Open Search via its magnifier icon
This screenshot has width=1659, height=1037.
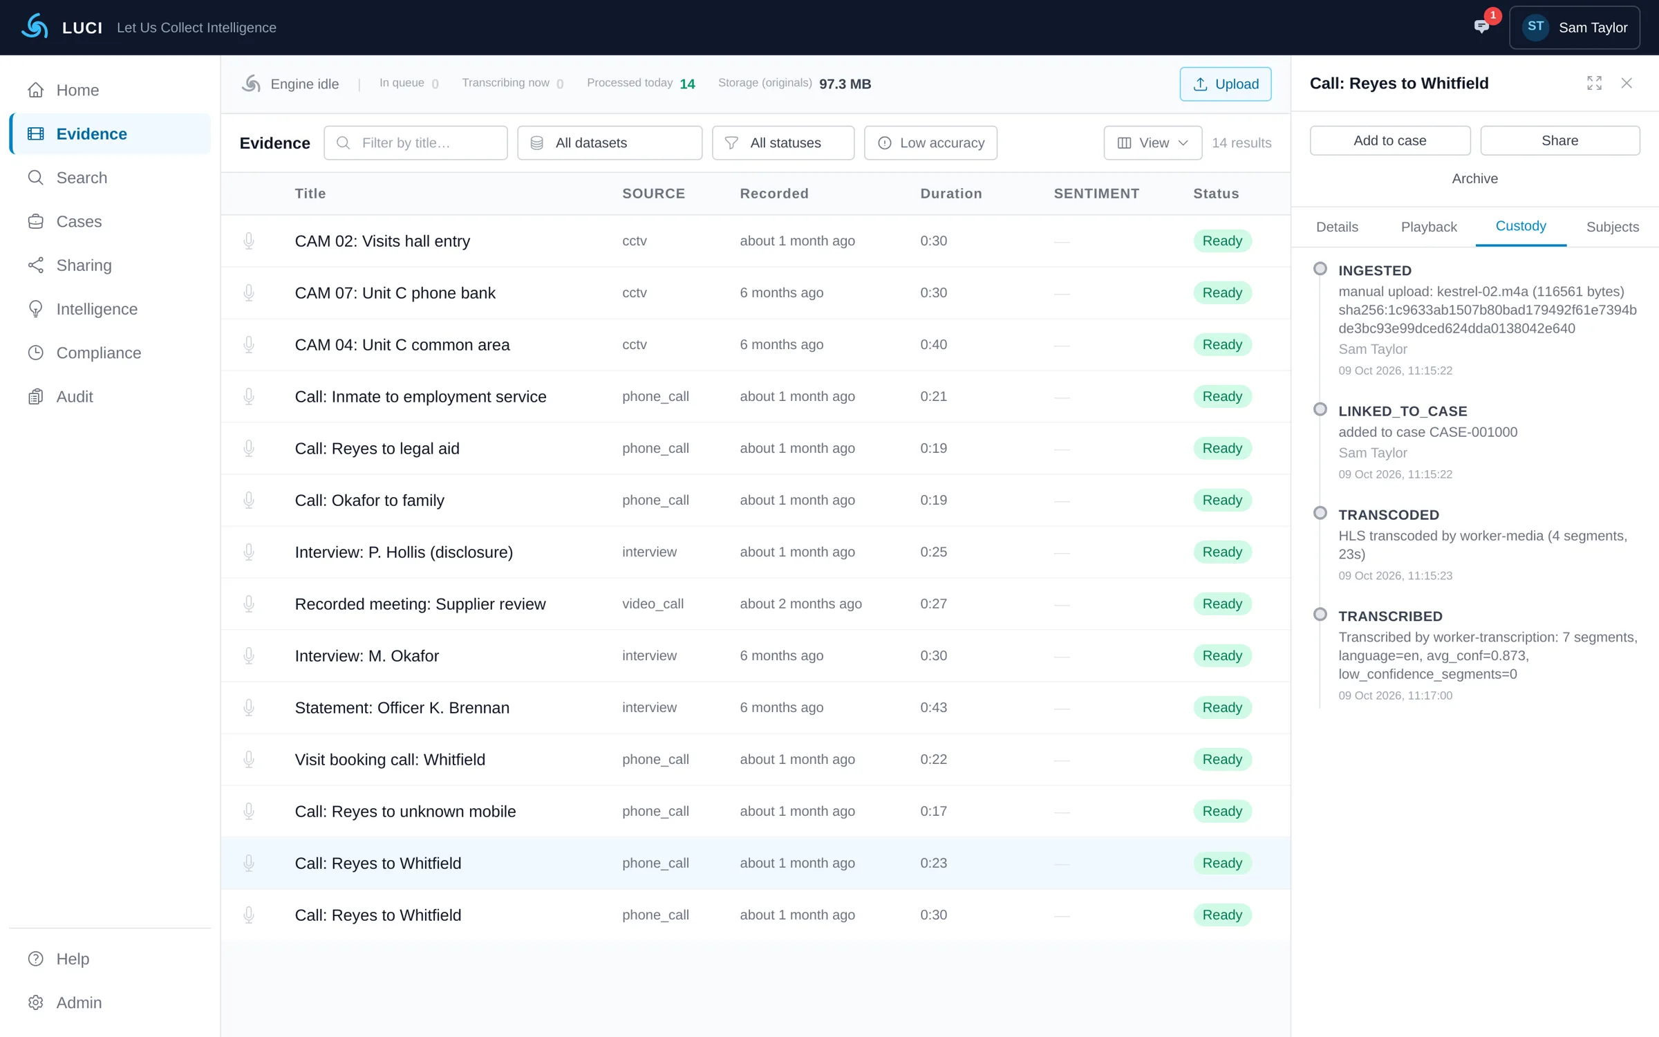(36, 178)
